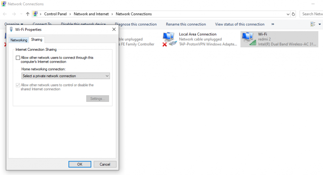Click View status of this connection
This screenshot has width=323, height=175.
240,24
